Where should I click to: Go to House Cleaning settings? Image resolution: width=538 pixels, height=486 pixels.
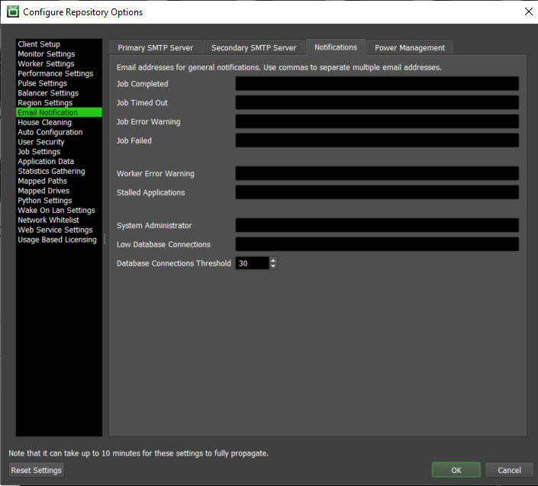click(44, 123)
